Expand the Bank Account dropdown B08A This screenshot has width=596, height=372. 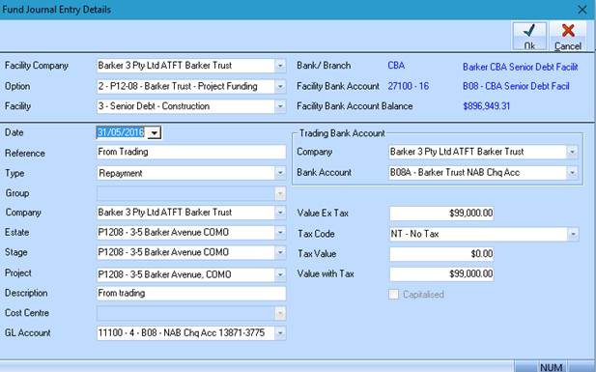(x=572, y=173)
